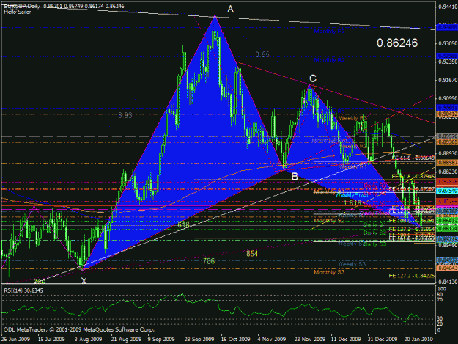458x344 pixels.
Task: Click the RSI(14) 30.6345 indicator label
Action: [23, 290]
